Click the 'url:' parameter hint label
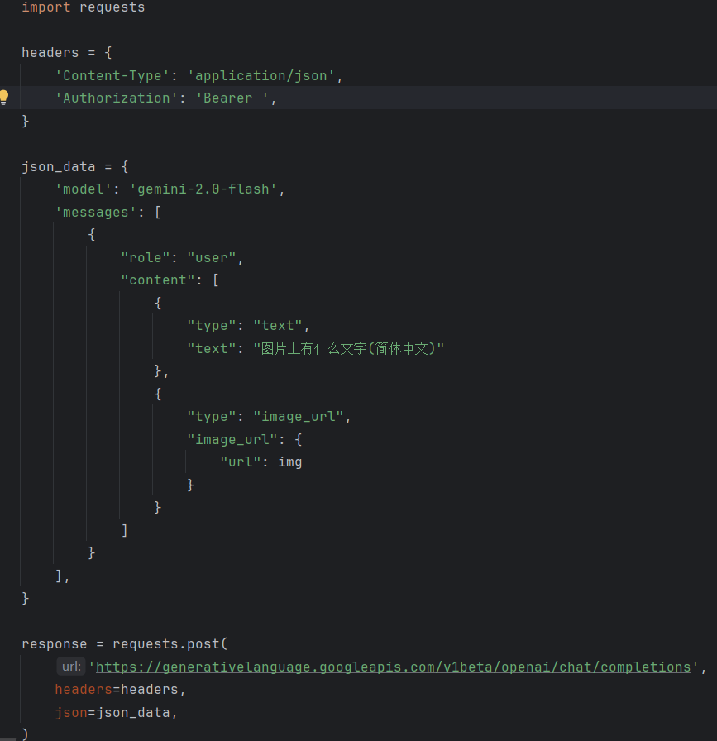Screen dimensions: 717x741 point(71,667)
